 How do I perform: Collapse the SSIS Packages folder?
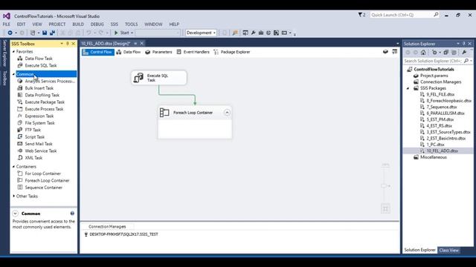(x=408, y=88)
